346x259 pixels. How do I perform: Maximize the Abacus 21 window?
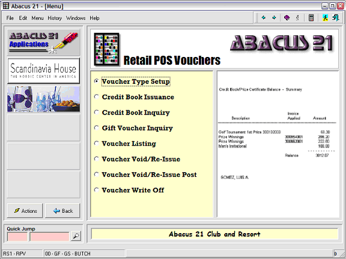pyautogui.click(x=333, y=6)
